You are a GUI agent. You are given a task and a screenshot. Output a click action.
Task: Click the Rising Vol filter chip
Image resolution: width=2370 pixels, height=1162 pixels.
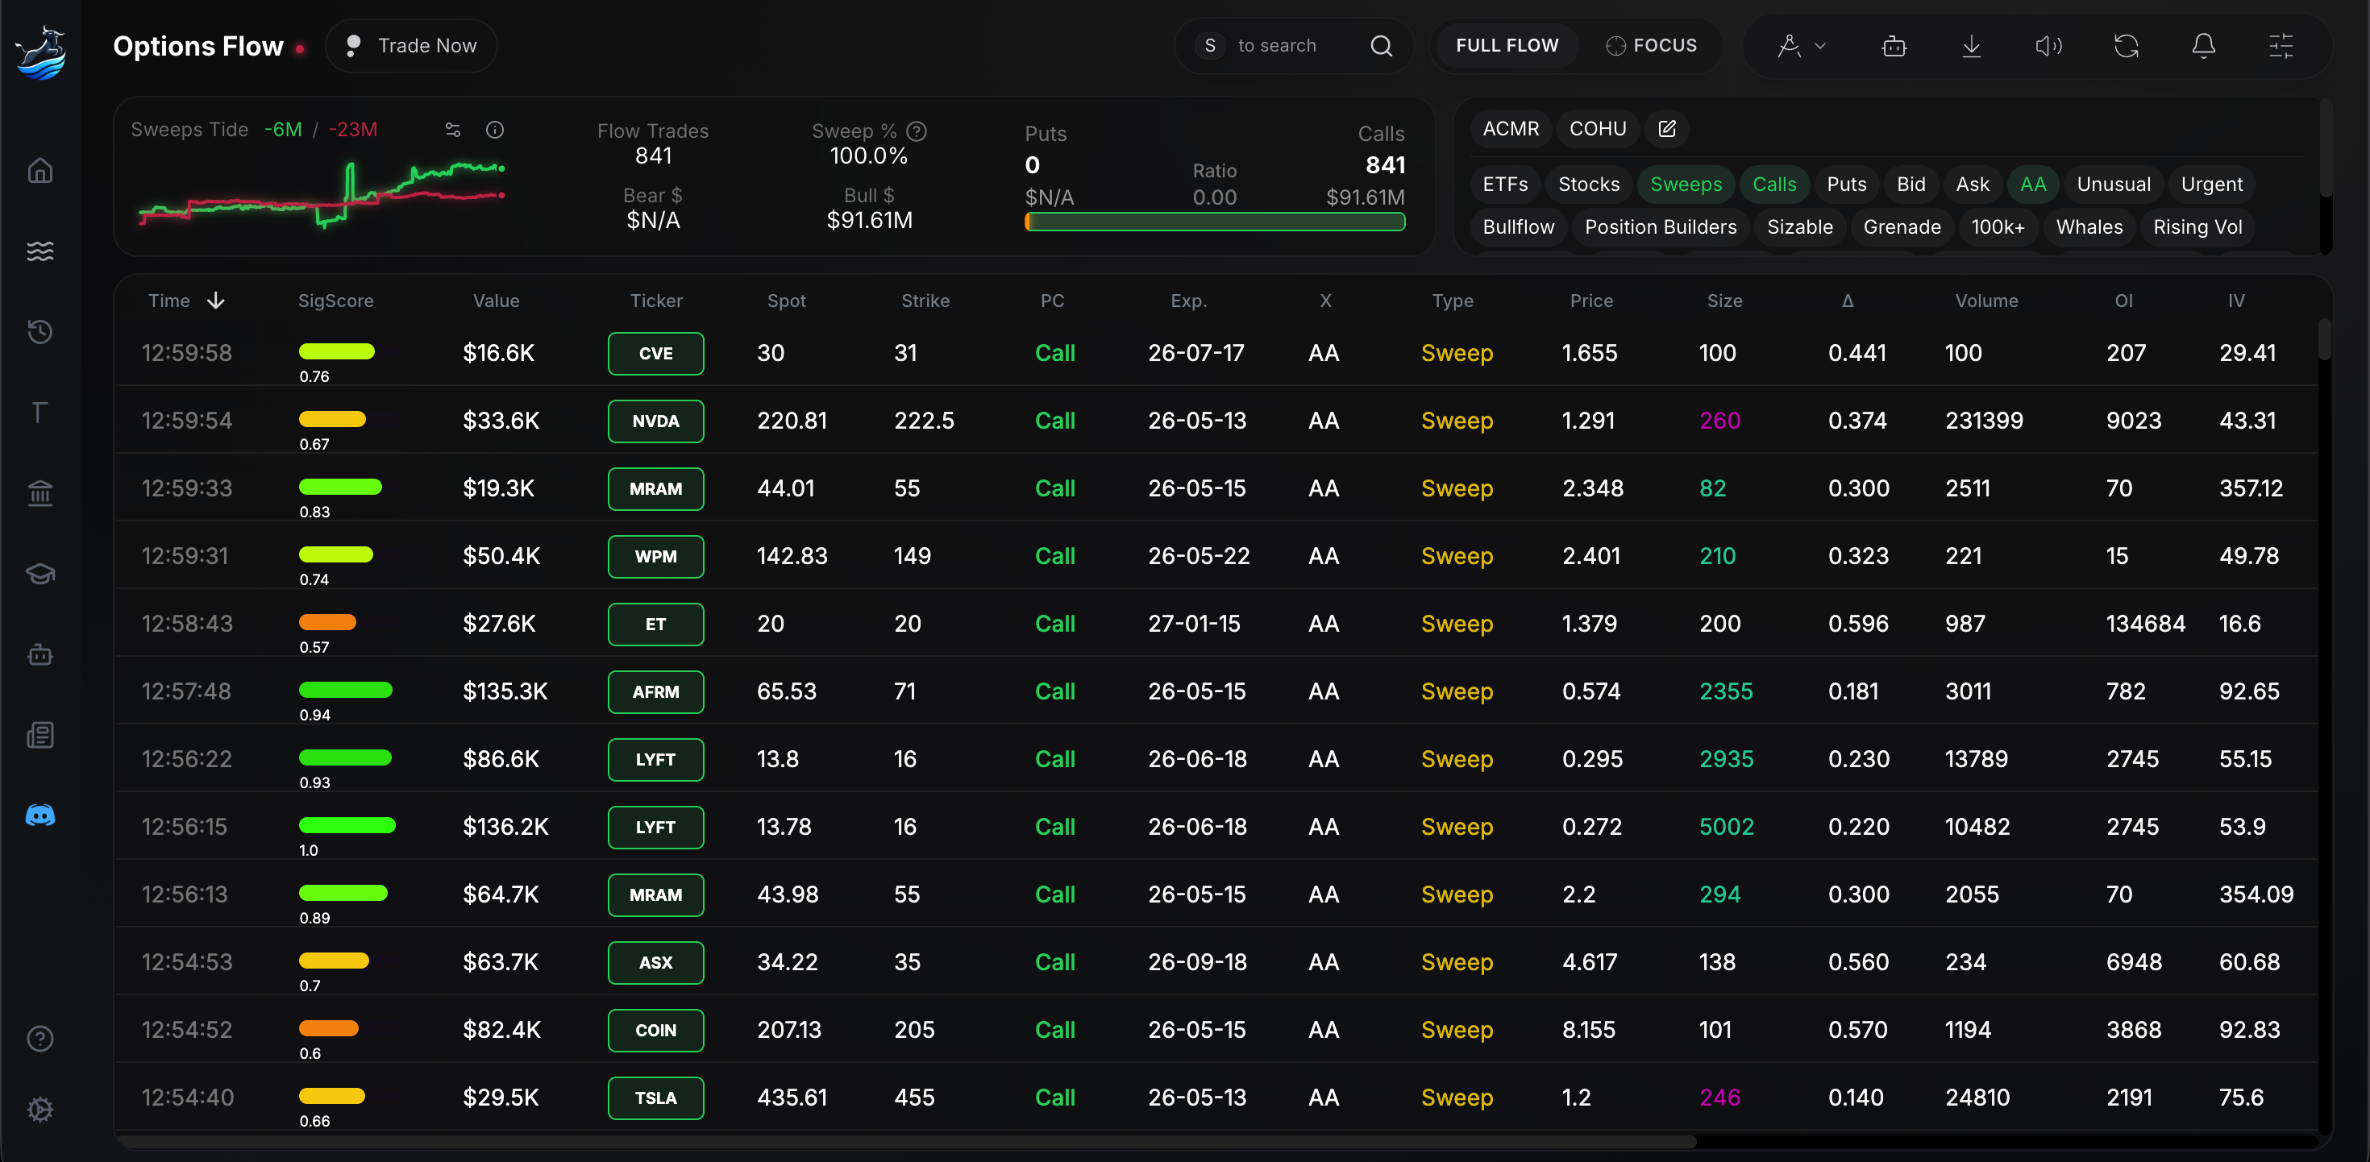coord(2197,227)
